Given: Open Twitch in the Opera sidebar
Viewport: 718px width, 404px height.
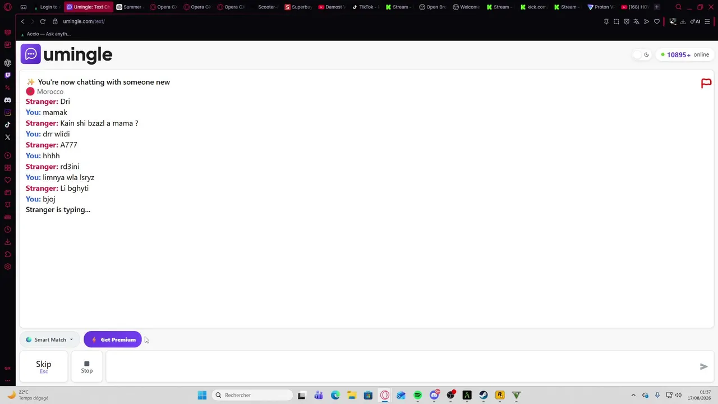Looking at the screenshot, I should pyautogui.click(x=7, y=75).
